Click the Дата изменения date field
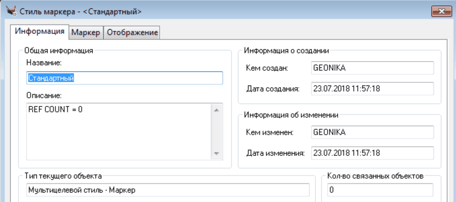Viewport: 456px width, 202px height. pyautogui.click(x=372, y=153)
